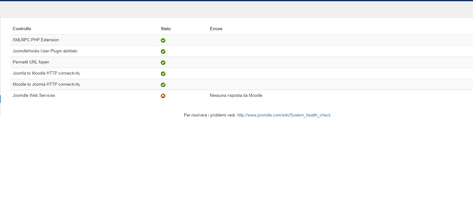Click the Nessuna risposta da Moodle error message
The width and height of the screenshot is (473, 220).
coord(236,96)
